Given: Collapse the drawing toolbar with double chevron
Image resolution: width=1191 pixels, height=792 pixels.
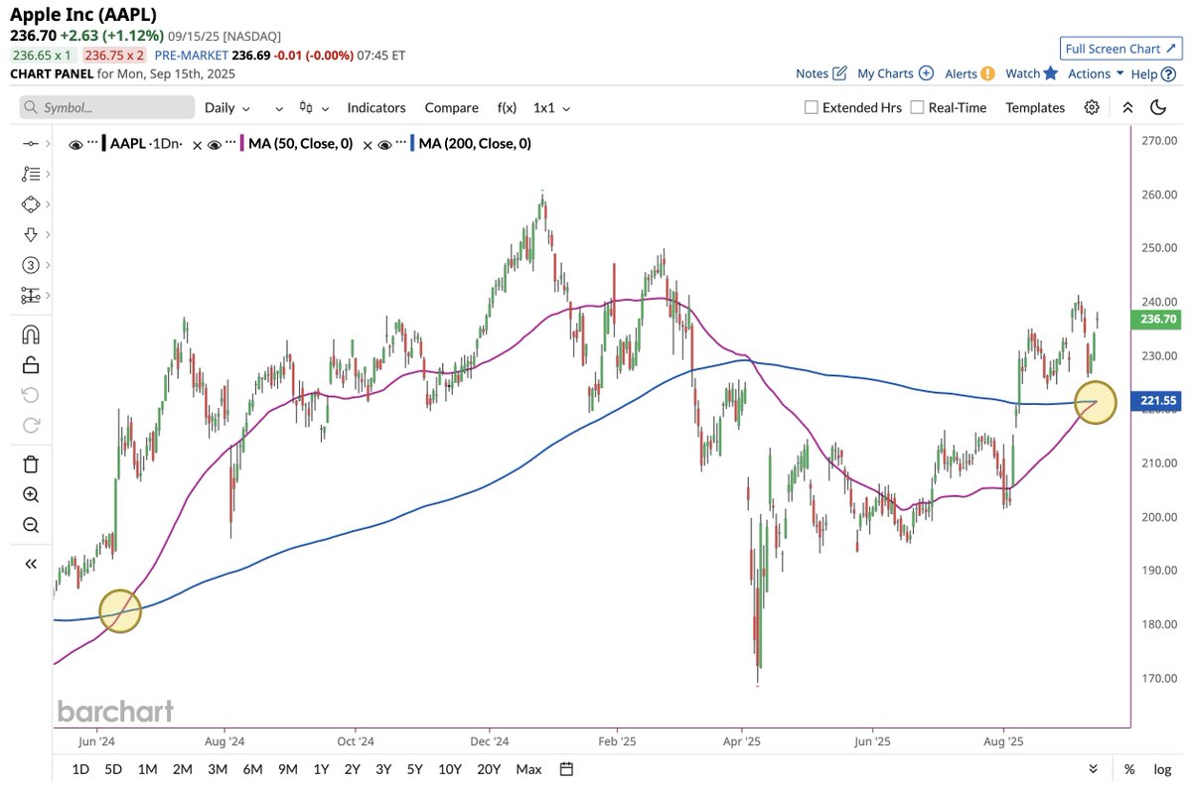Looking at the screenshot, I should click(31, 564).
